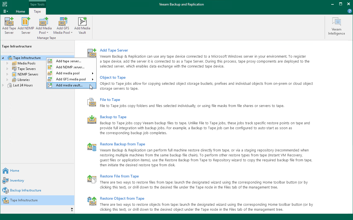
Task: Click the Restore File from Tape link
Action: pos(119,176)
